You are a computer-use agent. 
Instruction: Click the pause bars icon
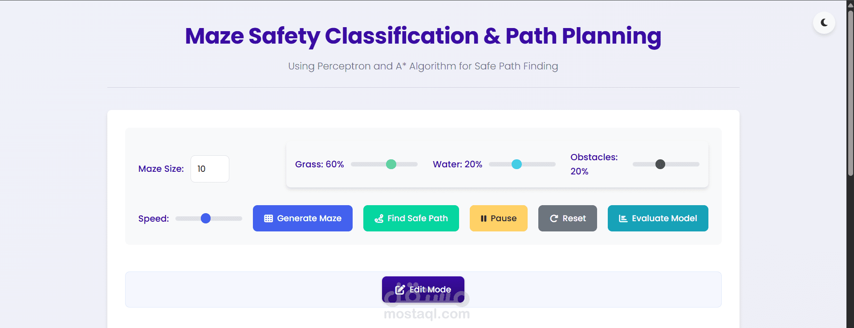[484, 219]
